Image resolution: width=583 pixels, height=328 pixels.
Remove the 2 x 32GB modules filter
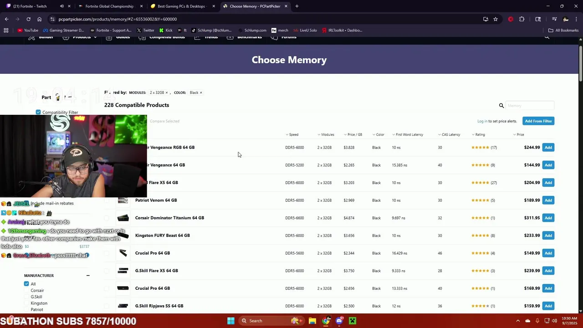(x=167, y=92)
